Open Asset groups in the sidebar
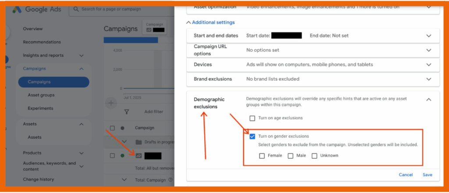The image size is (449, 193). [x=41, y=95]
